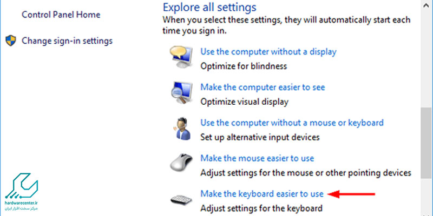Click the shield icon beside sign-in settings
This screenshot has height=216, width=433.
click(11, 40)
